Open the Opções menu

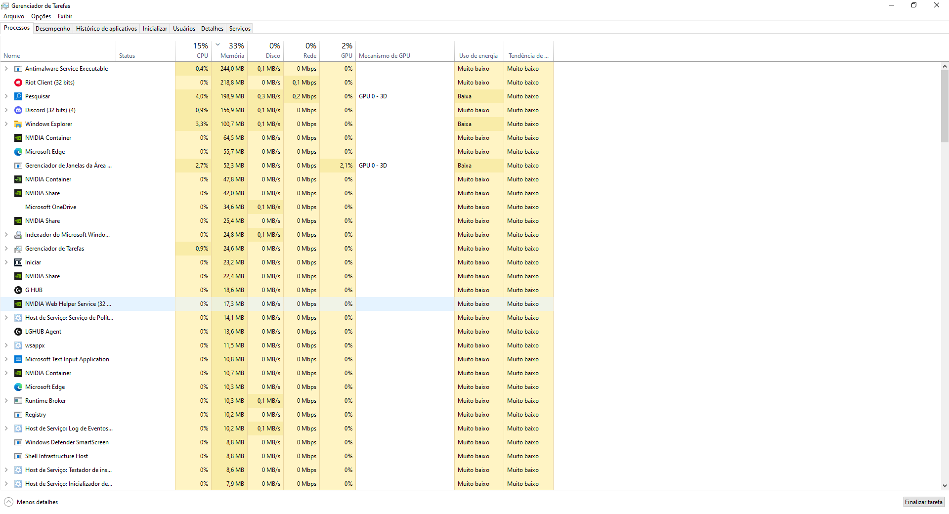(41, 16)
